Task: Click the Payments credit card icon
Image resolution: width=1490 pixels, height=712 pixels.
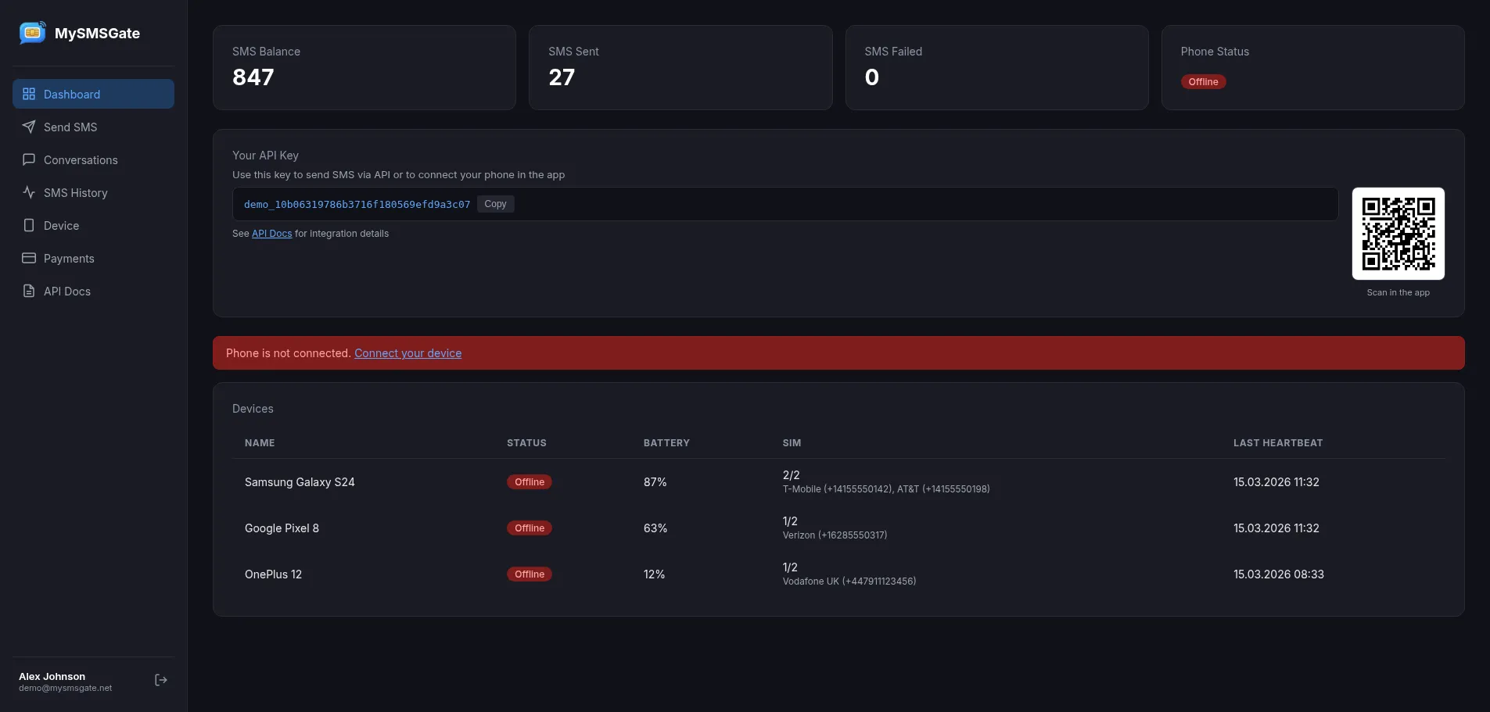Action: pyautogui.click(x=29, y=258)
